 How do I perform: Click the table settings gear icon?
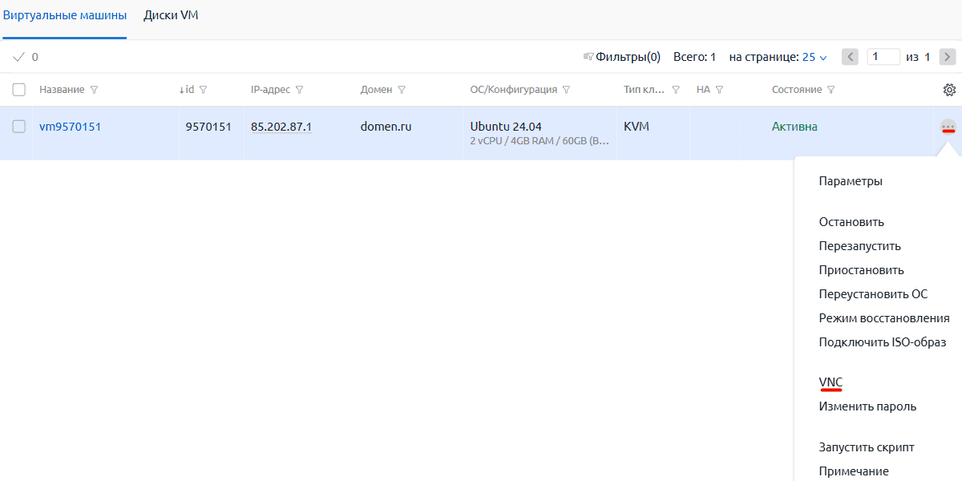949,90
